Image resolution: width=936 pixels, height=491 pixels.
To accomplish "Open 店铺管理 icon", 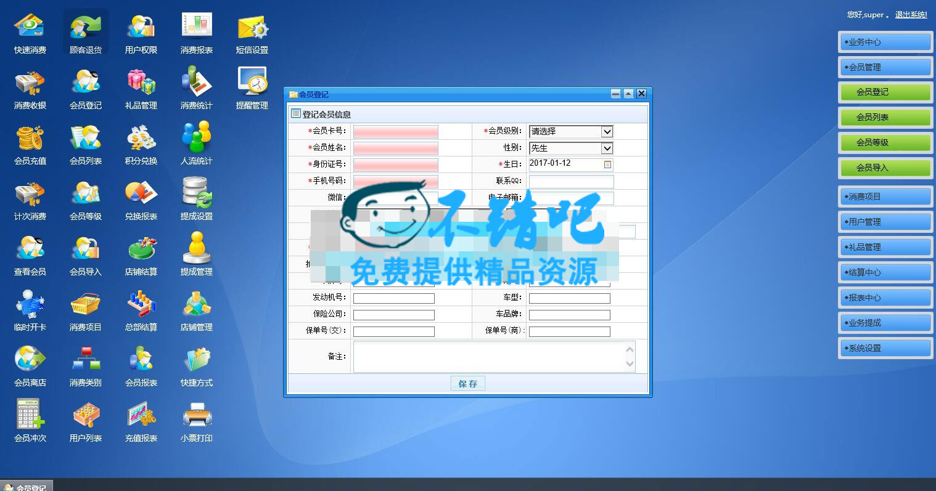I will (196, 311).
